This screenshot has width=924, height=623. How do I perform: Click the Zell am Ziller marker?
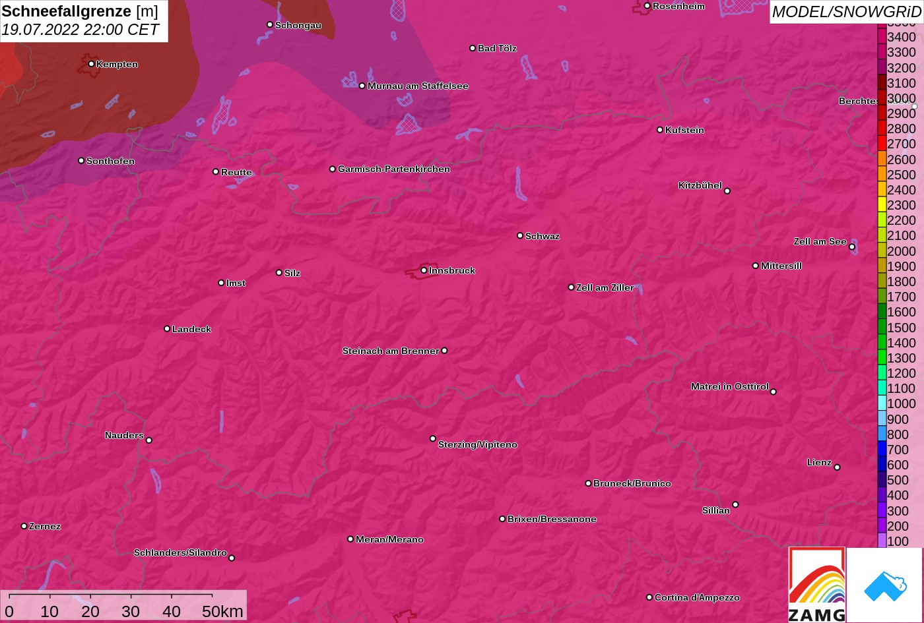coord(572,287)
